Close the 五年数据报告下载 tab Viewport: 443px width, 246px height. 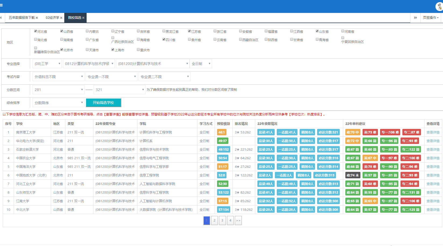[37, 18]
